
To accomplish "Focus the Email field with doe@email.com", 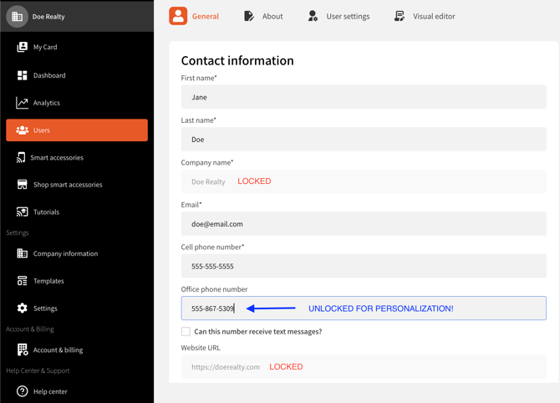I will 364,223.
